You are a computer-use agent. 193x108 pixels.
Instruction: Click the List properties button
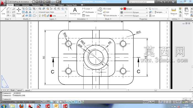coord(152,16)
